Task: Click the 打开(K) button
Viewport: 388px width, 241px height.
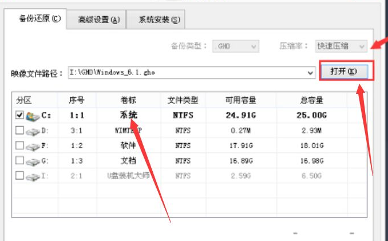Action: coord(345,71)
